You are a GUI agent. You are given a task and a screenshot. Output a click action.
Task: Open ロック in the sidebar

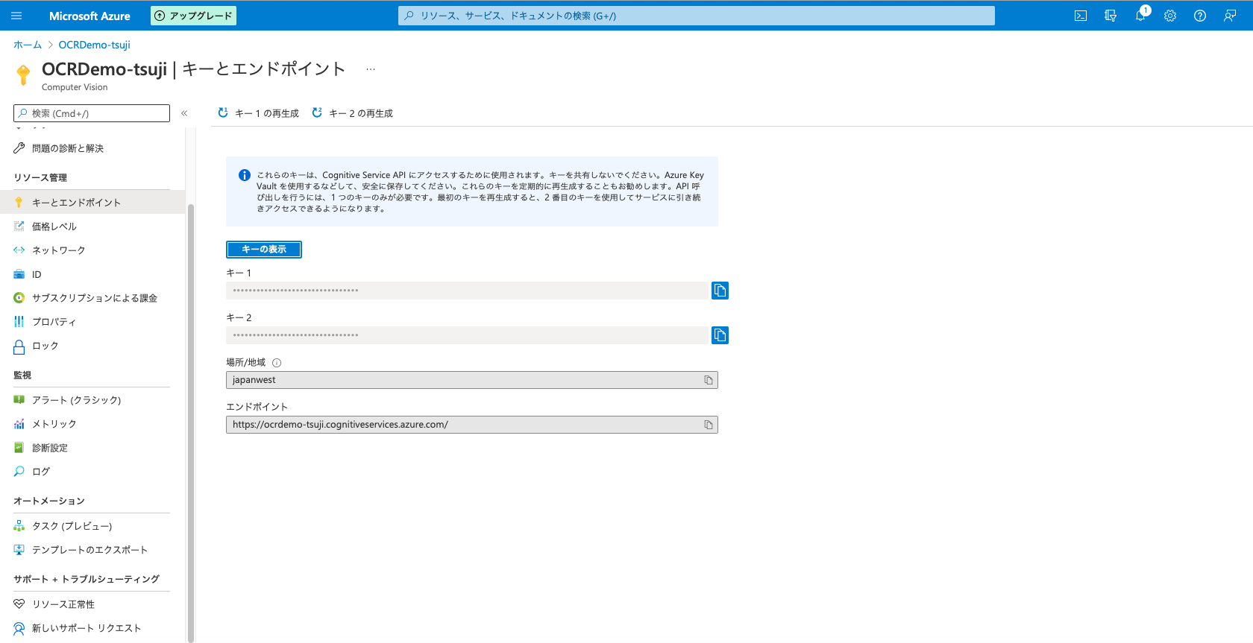click(92, 346)
